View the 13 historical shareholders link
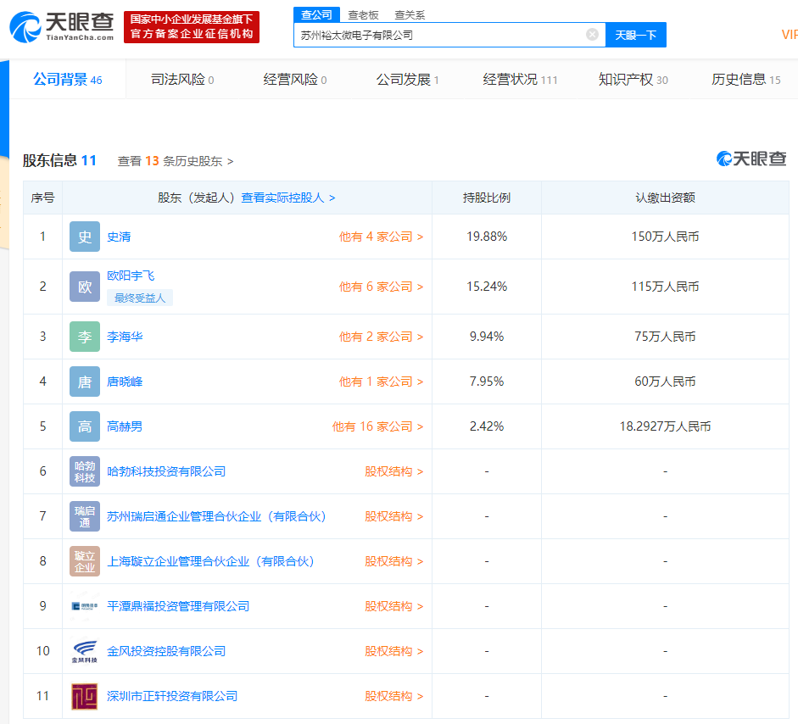 pyautogui.click(x=176, y=161)
